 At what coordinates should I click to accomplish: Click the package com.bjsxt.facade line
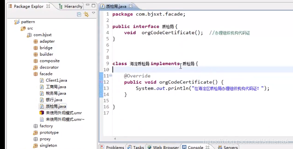click(x=149, y=14)
